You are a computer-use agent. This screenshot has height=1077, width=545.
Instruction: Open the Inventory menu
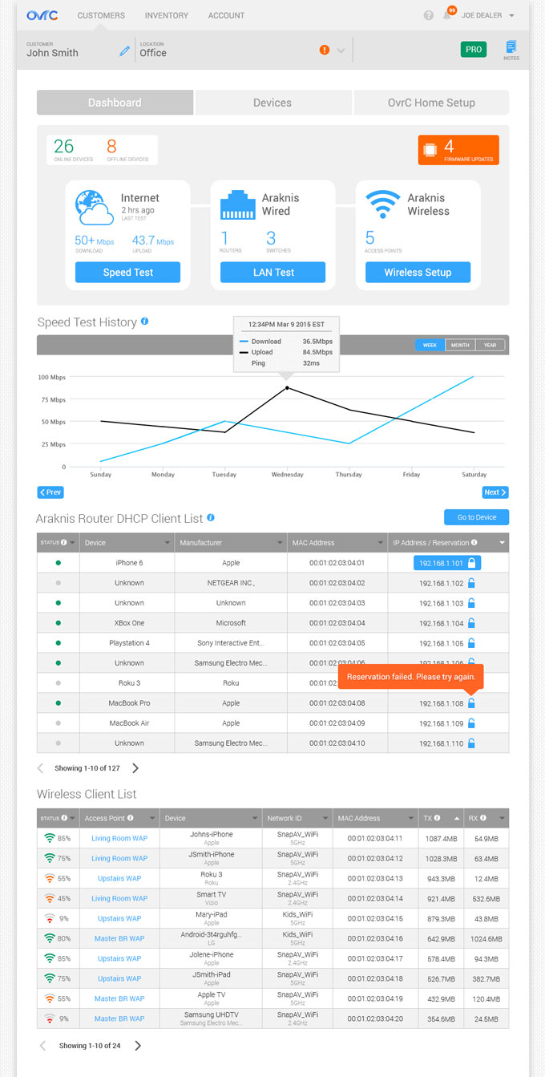167,15
